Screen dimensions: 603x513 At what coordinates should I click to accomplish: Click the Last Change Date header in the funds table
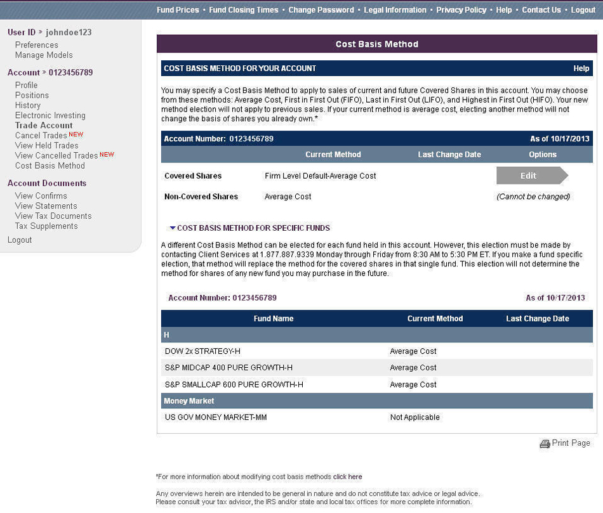[537, 318]
